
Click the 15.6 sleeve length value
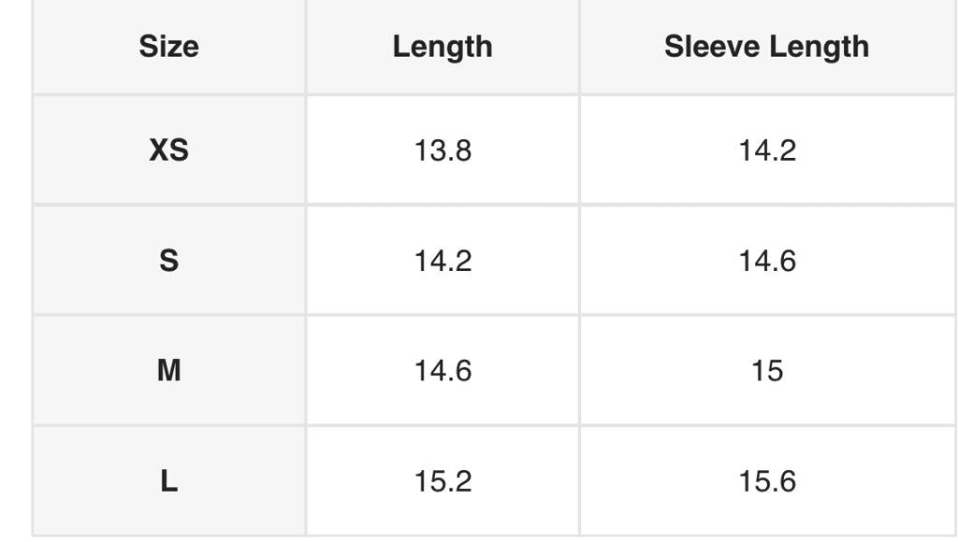point(767,481)
